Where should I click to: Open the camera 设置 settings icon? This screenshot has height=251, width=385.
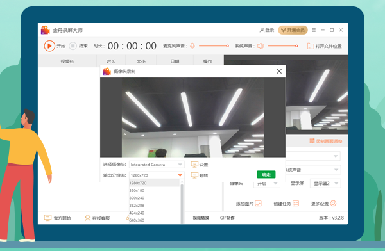194,165
